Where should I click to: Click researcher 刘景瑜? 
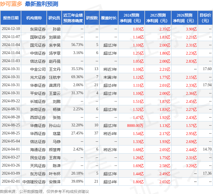pos(55,37)
